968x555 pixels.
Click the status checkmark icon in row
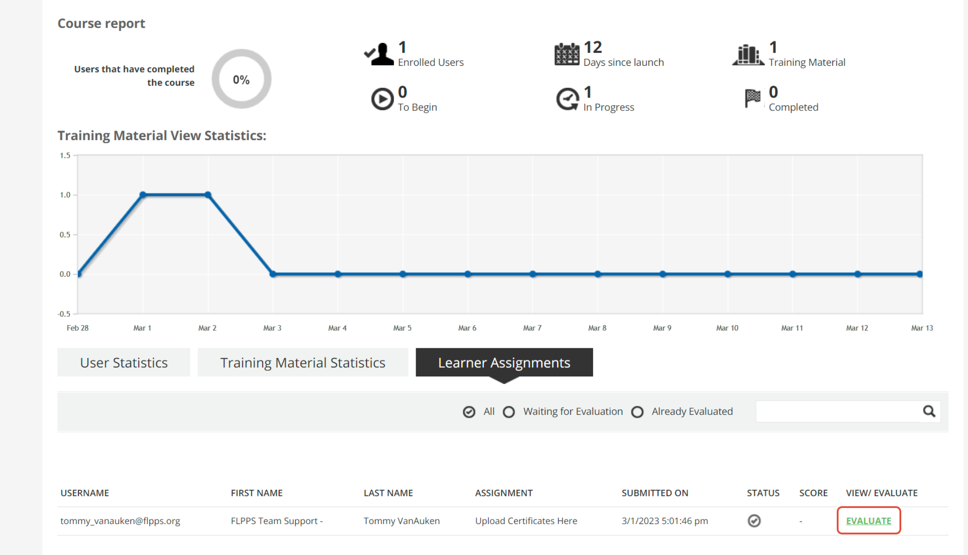click(754, 521)
